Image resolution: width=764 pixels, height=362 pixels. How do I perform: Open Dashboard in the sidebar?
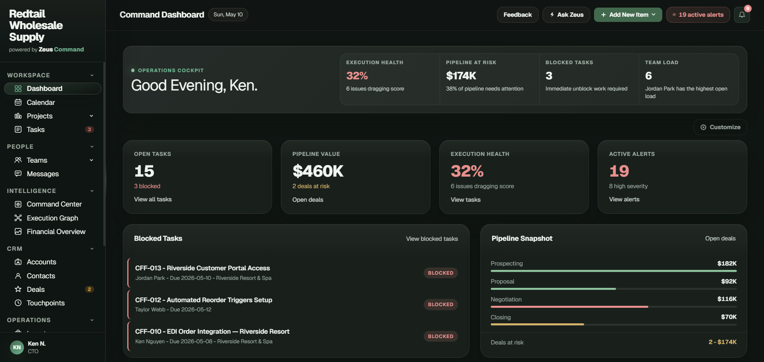[x=53, y=89]
